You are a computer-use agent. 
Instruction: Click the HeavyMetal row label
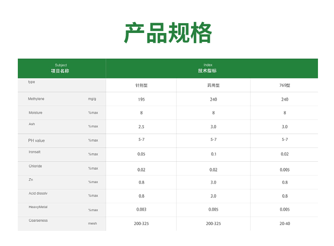click(x=38, y=207)
